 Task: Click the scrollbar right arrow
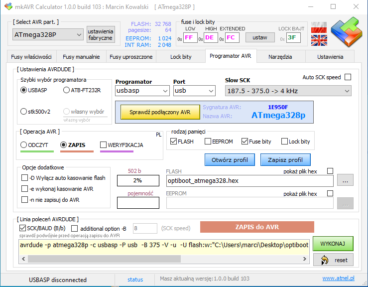point(304,259)
